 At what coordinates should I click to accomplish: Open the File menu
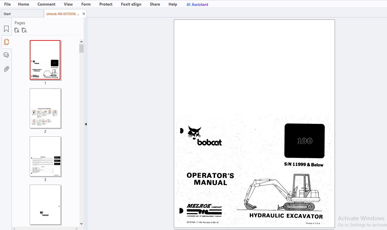point(7,4)
